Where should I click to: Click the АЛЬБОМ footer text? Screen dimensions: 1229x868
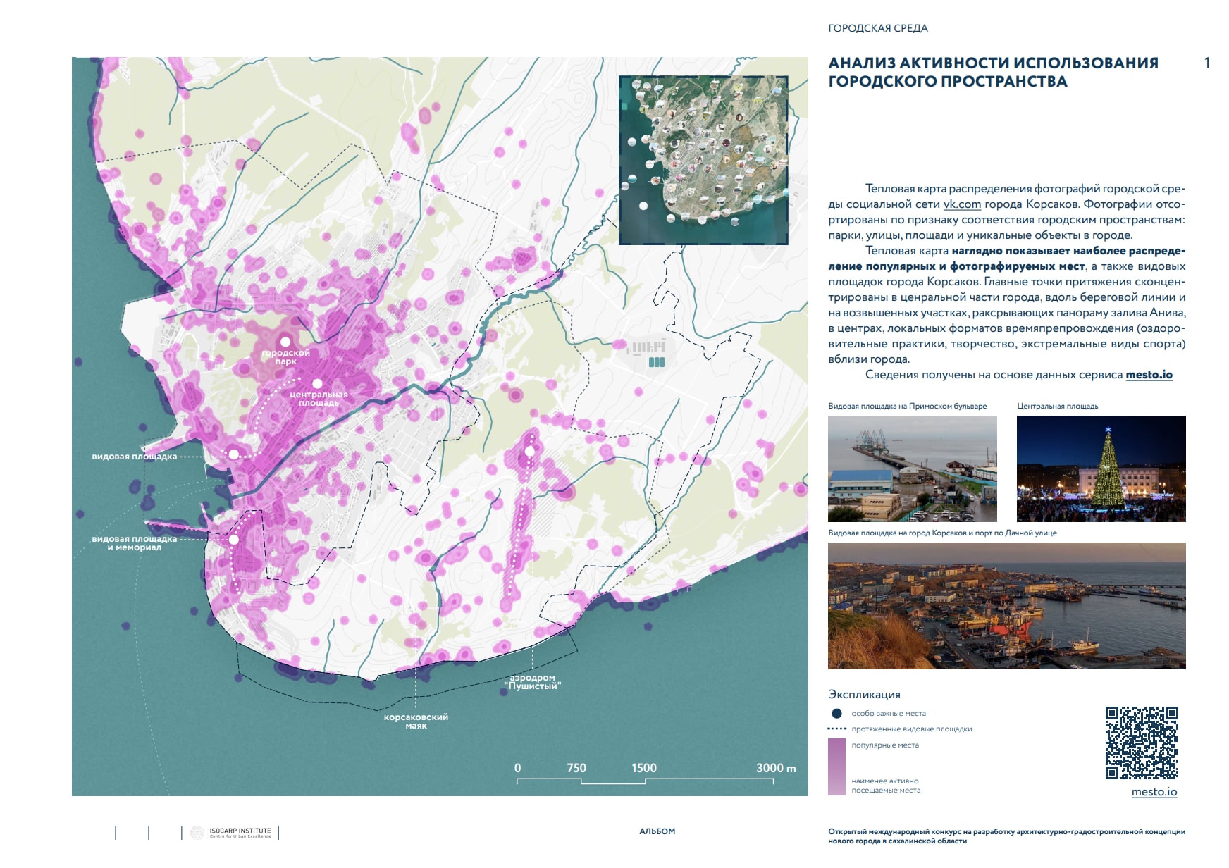point(657,831)
